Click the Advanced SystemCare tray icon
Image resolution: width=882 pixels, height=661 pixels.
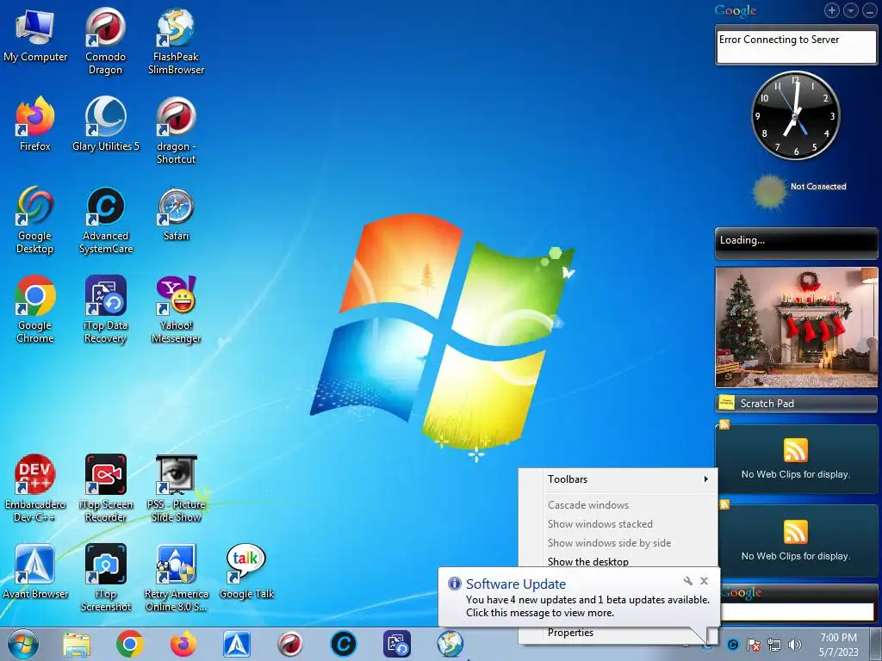click(732, 645)
